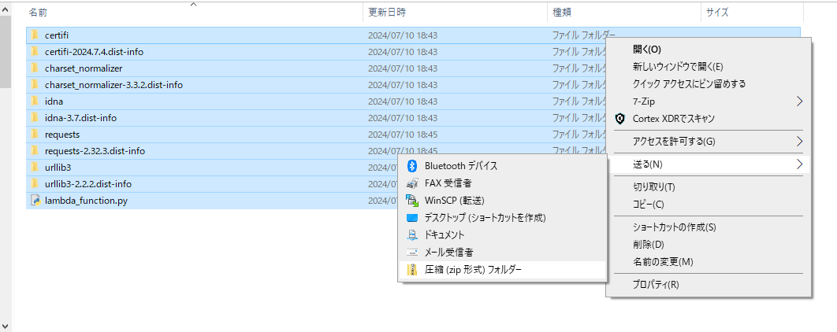This screenshot has width=837, height=332.
Task: Click the vertical scrollbar thumb
Action: point(6,52)
